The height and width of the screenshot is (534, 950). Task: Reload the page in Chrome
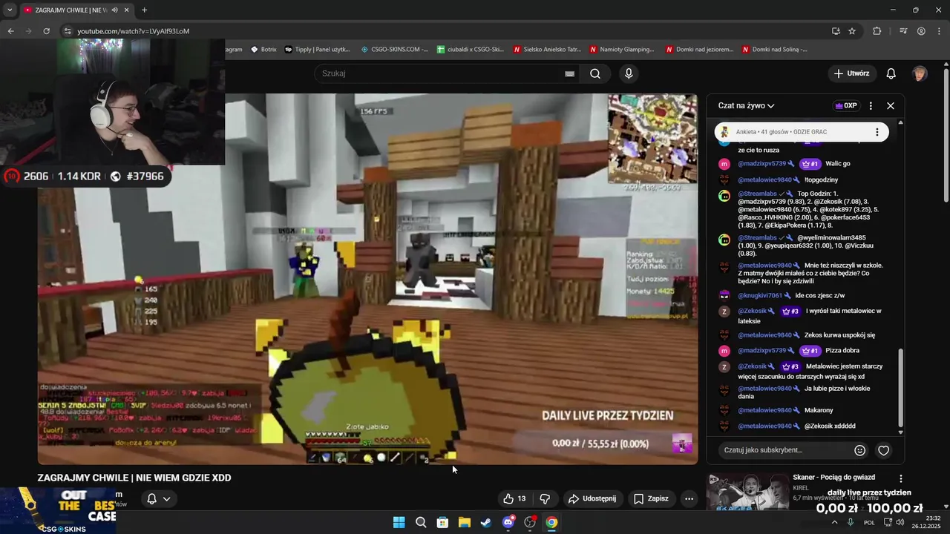(x=46, y=31)
